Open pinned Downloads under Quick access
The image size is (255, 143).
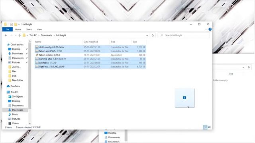coord(18,54)
